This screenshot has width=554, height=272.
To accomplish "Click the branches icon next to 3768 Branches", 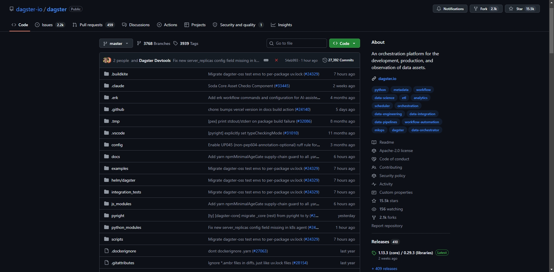I will click(139, 43).
